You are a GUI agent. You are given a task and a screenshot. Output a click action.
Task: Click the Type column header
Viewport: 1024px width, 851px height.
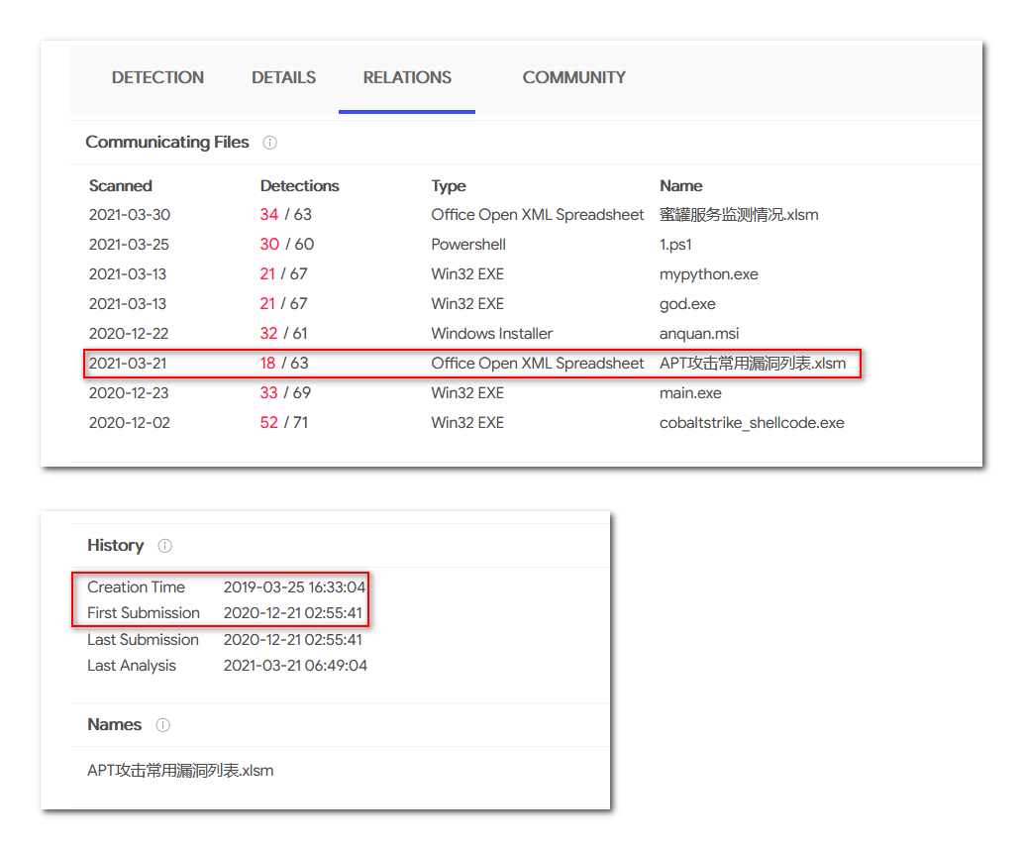point(448,186)
